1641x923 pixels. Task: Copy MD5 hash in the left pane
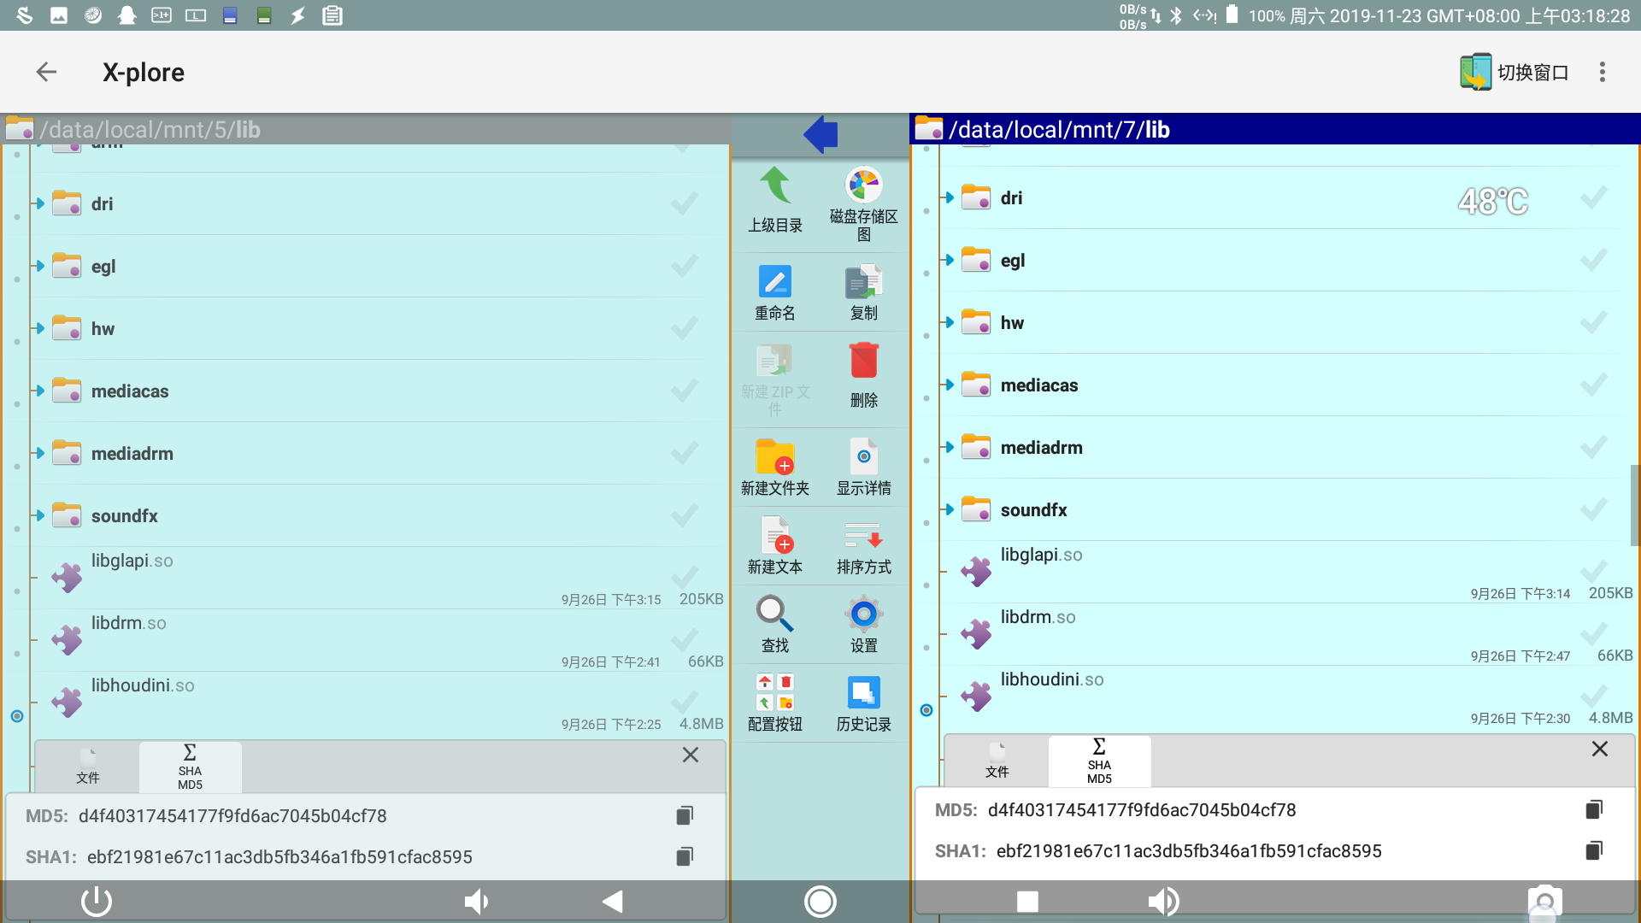point(685,816)
